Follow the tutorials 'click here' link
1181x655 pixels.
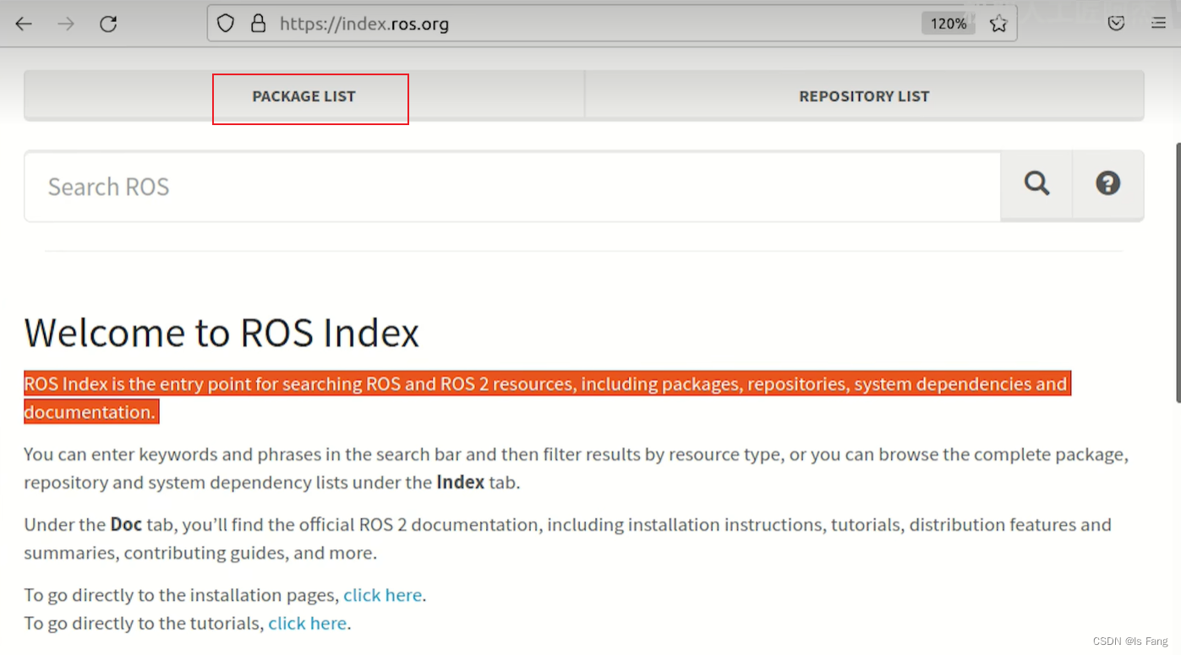tap(308, 624)
